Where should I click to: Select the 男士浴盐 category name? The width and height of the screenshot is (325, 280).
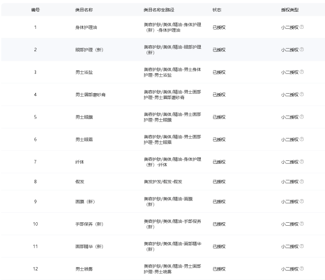[84, 72]
